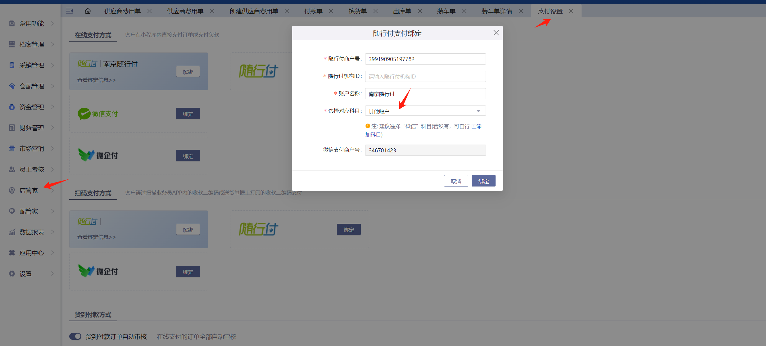Click the 常用功能 sidebar icon
This screenshot has height=346, width=766.
12,24
